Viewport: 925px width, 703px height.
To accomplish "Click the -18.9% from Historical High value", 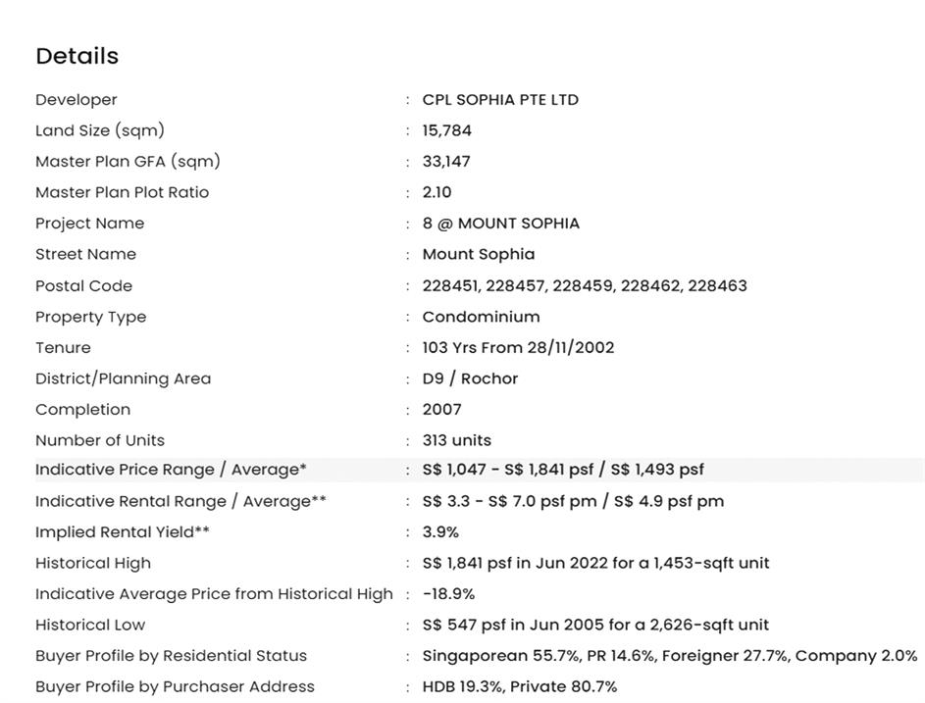I will pos(448,594).
